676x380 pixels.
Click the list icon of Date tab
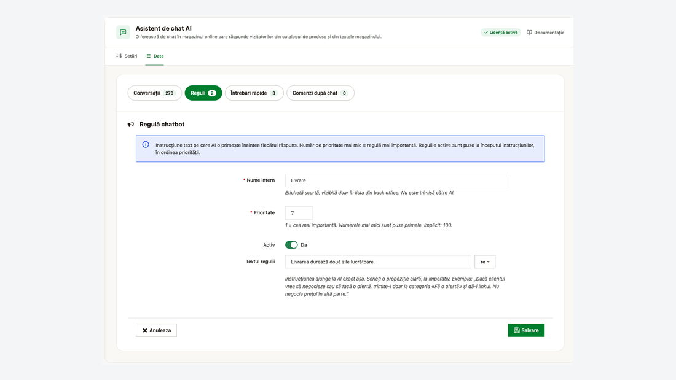(148, 56)
